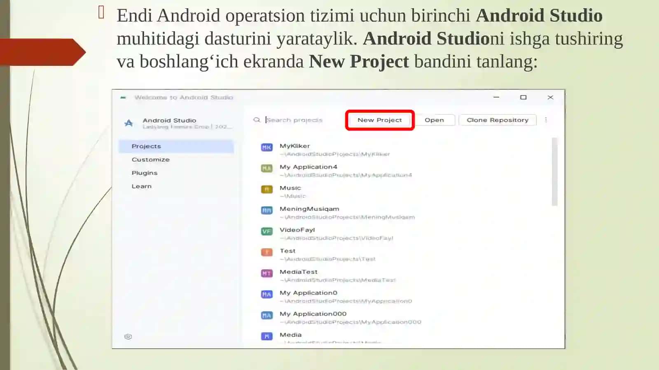
Task: Click the ~\Music project path
Action: pos(293,196)
